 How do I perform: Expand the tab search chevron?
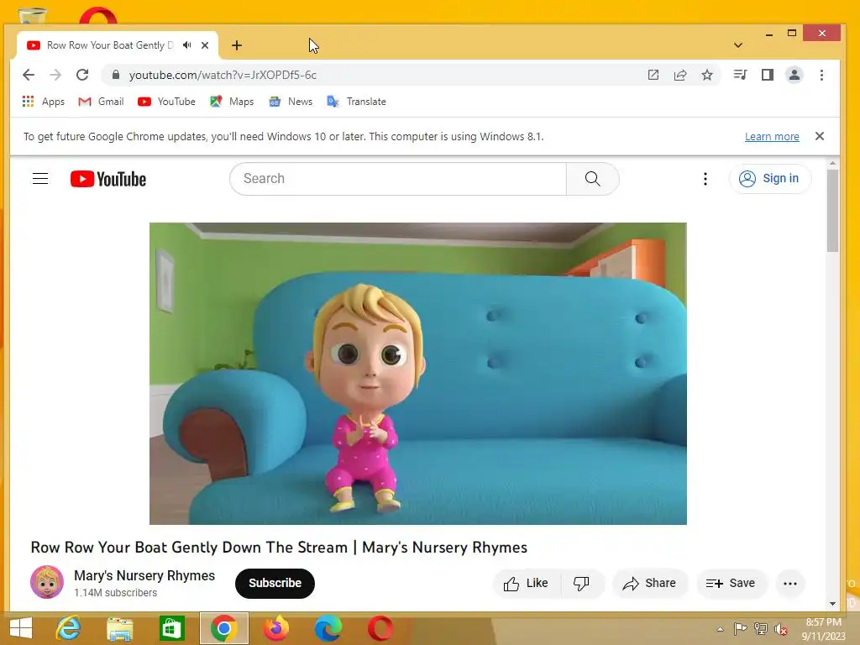pyautogui.click(x=738, y=45)
